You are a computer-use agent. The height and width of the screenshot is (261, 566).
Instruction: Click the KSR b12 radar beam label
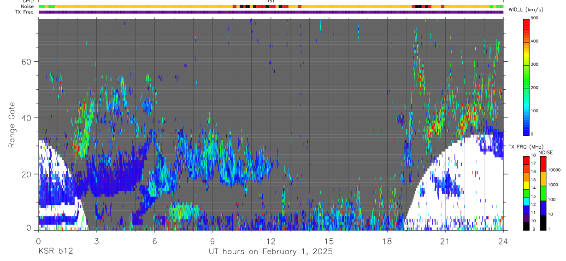click(x=55, y=252)
